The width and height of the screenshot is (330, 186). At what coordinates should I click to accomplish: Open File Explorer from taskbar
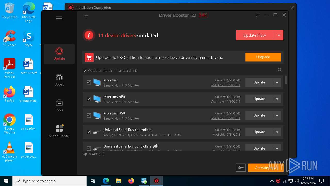coord(118,181)
